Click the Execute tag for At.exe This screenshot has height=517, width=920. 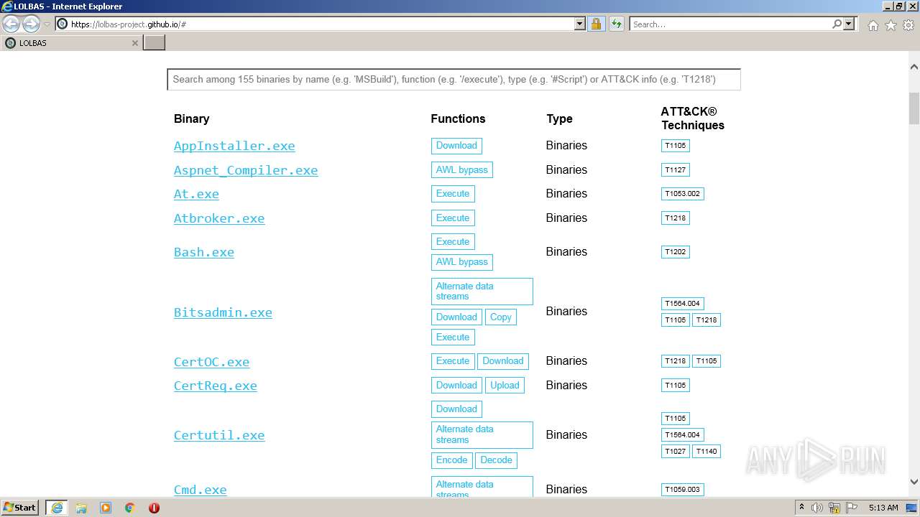tap(453, 194)
